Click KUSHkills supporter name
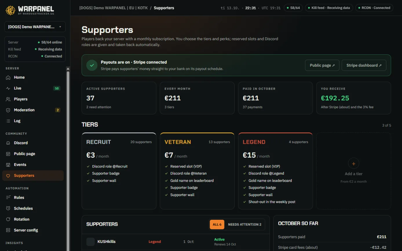 tap(107, 242)
